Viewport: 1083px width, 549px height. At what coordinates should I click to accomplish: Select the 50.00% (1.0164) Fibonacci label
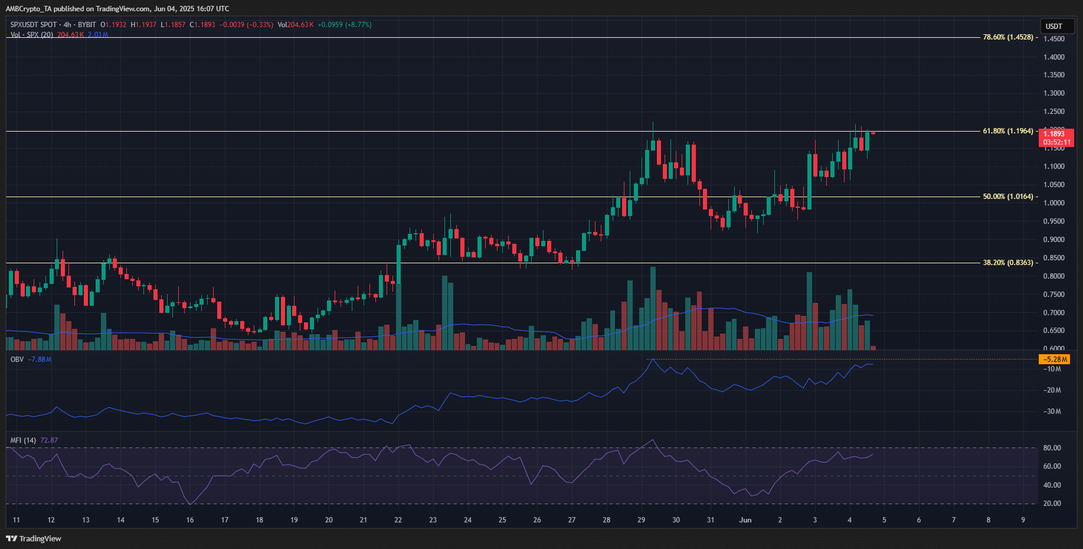pos(1008,197)
